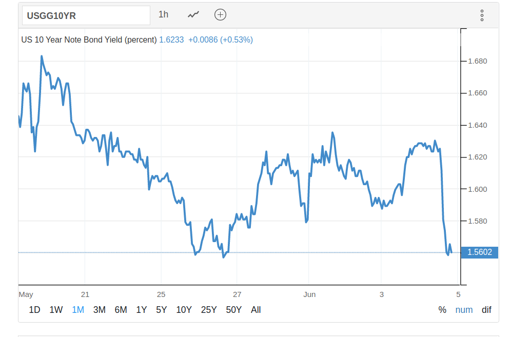Click the USGG10YR symbol input field

click(x=86, y=15)
